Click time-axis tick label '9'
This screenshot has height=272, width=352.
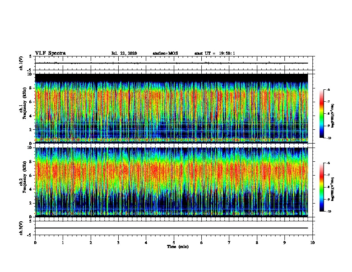pos(284,243)
